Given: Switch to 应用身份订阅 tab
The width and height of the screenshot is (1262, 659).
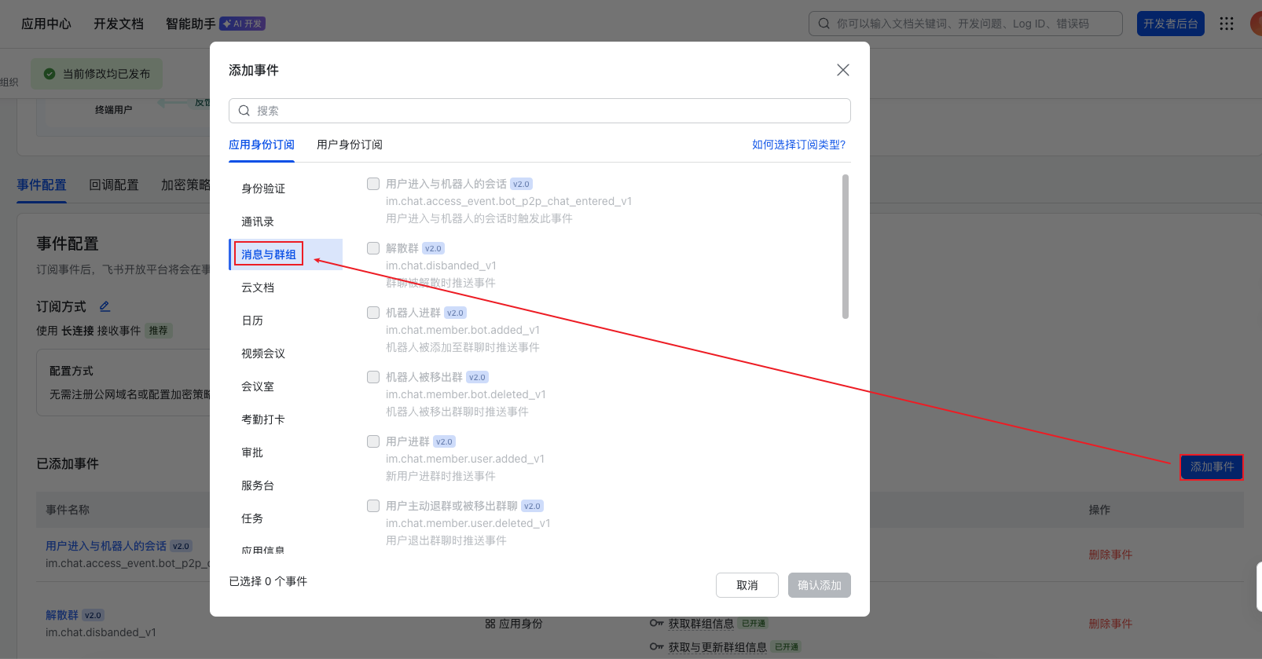Looking at the screenshot, I should click(262, 145).
